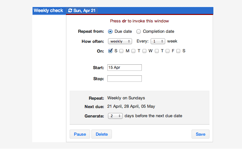Open the Every interval number dropdown

tap(158, 41)
